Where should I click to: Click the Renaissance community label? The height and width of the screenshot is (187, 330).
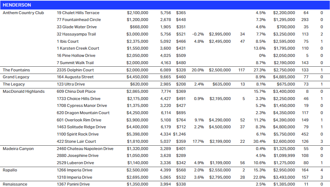(15, 184)
